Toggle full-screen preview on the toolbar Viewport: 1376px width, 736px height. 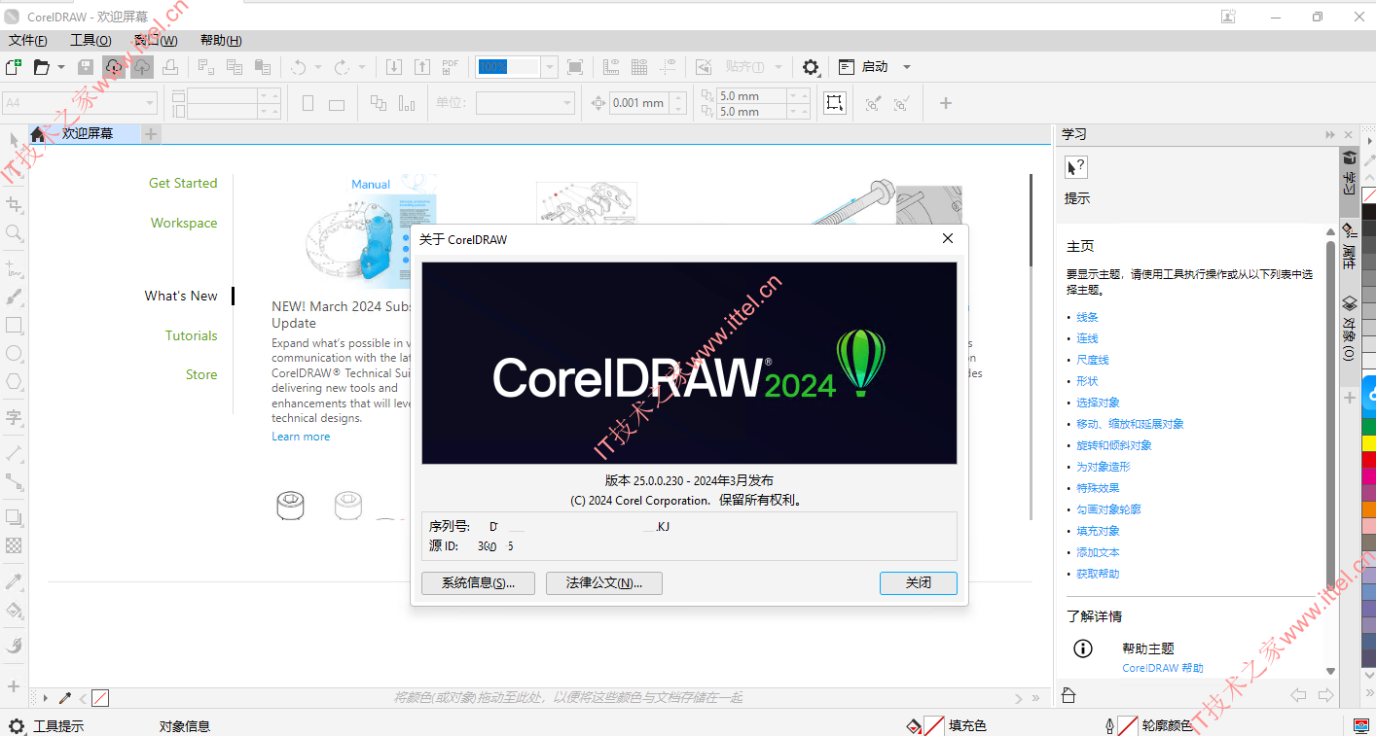point(574,66)
